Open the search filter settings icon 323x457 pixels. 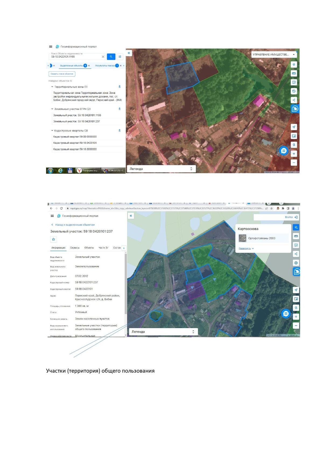point(120,57)
